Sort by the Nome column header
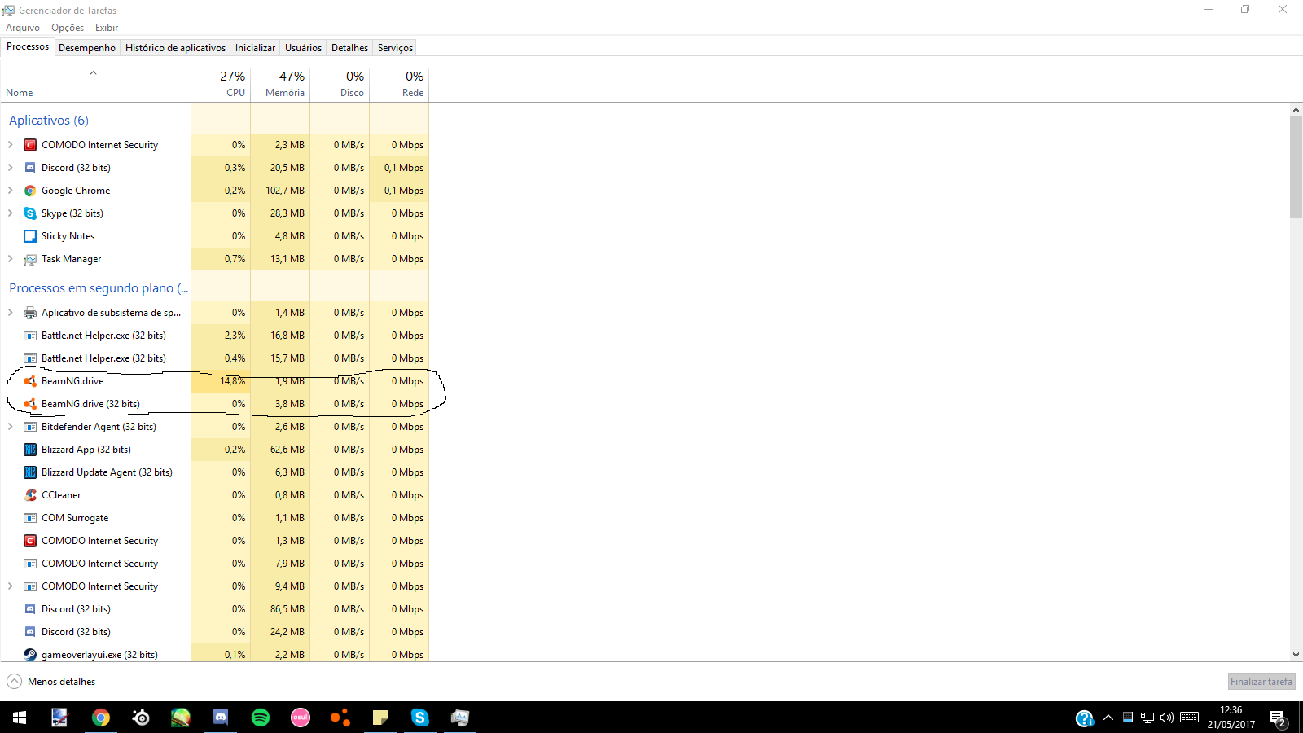 point(95,84)
